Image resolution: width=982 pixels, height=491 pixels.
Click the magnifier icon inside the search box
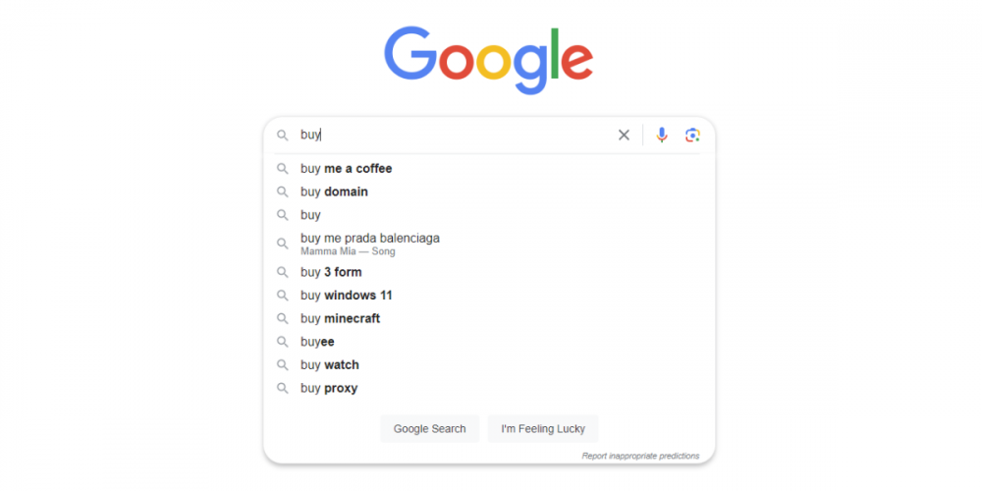pos(283,135)
